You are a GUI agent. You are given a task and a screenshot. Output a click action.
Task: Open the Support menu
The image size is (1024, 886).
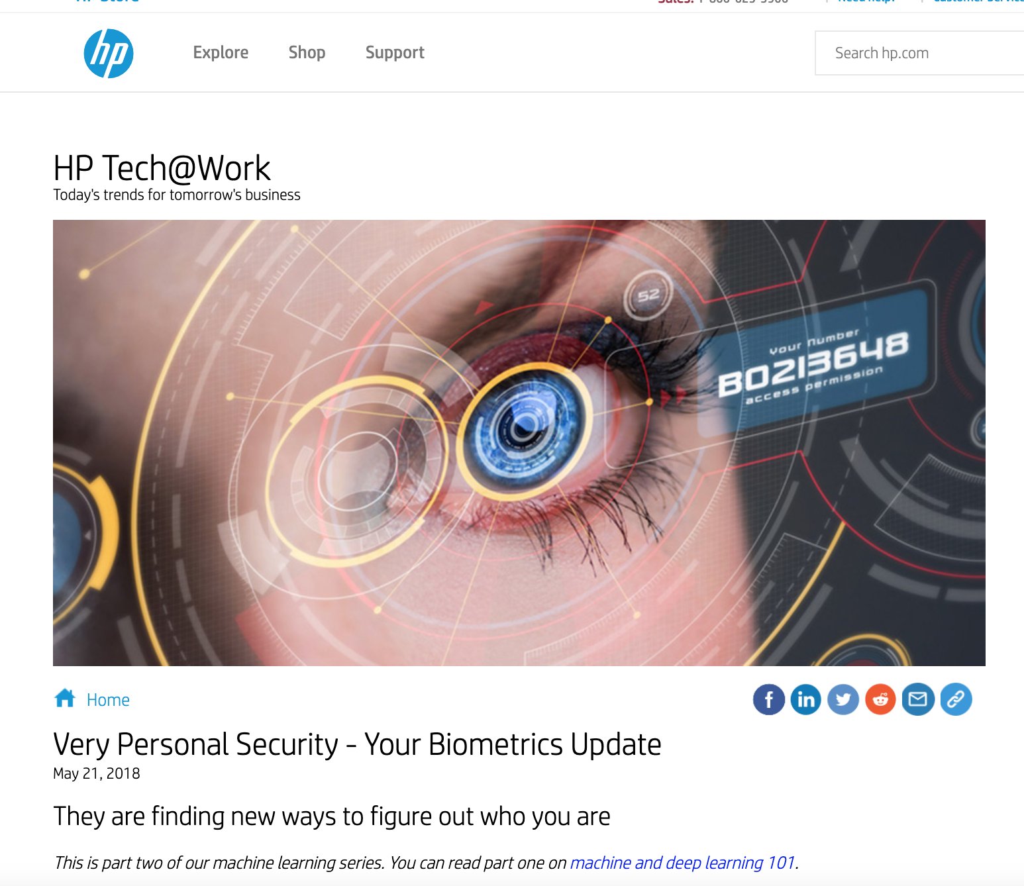395,52
